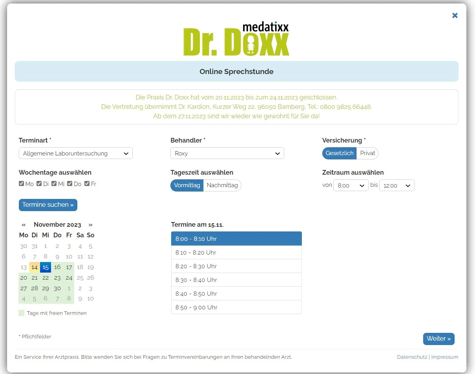This screenshot has width=475, height=374.
Task: Pick November 14 in the calendar
Action: coord(35,267)
